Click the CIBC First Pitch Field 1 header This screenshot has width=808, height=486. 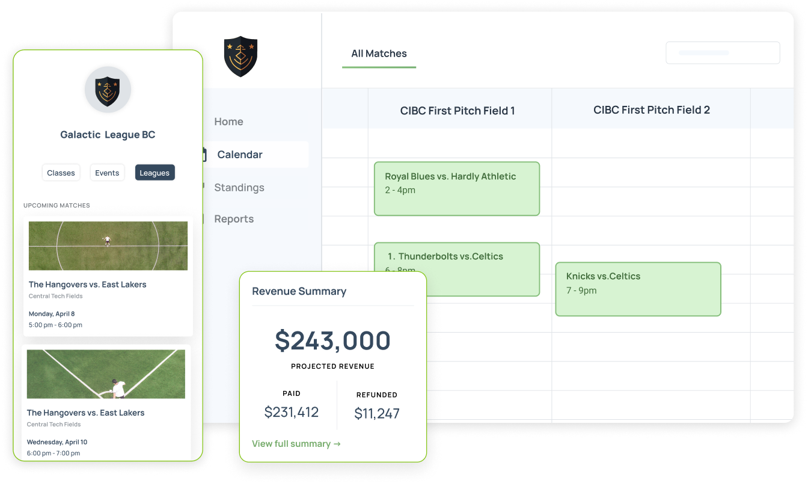458,111
